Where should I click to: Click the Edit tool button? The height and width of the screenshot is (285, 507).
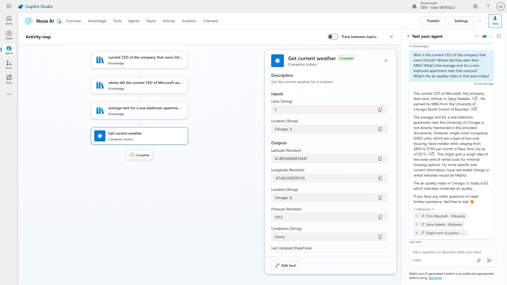[x=285, y=265]
